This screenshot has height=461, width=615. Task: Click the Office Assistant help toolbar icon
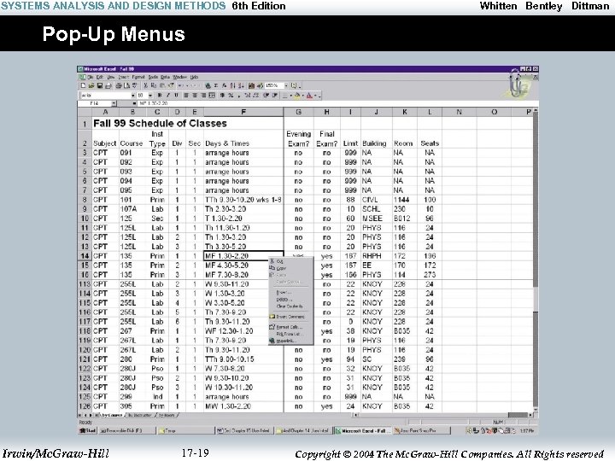click(293, 85)
